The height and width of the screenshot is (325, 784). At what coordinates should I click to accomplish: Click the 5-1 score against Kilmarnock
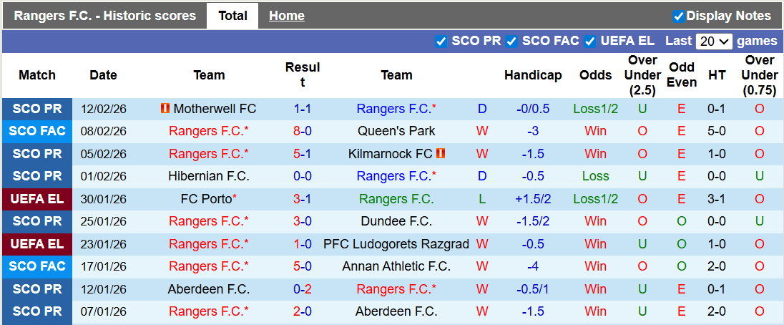click(302, 154)
